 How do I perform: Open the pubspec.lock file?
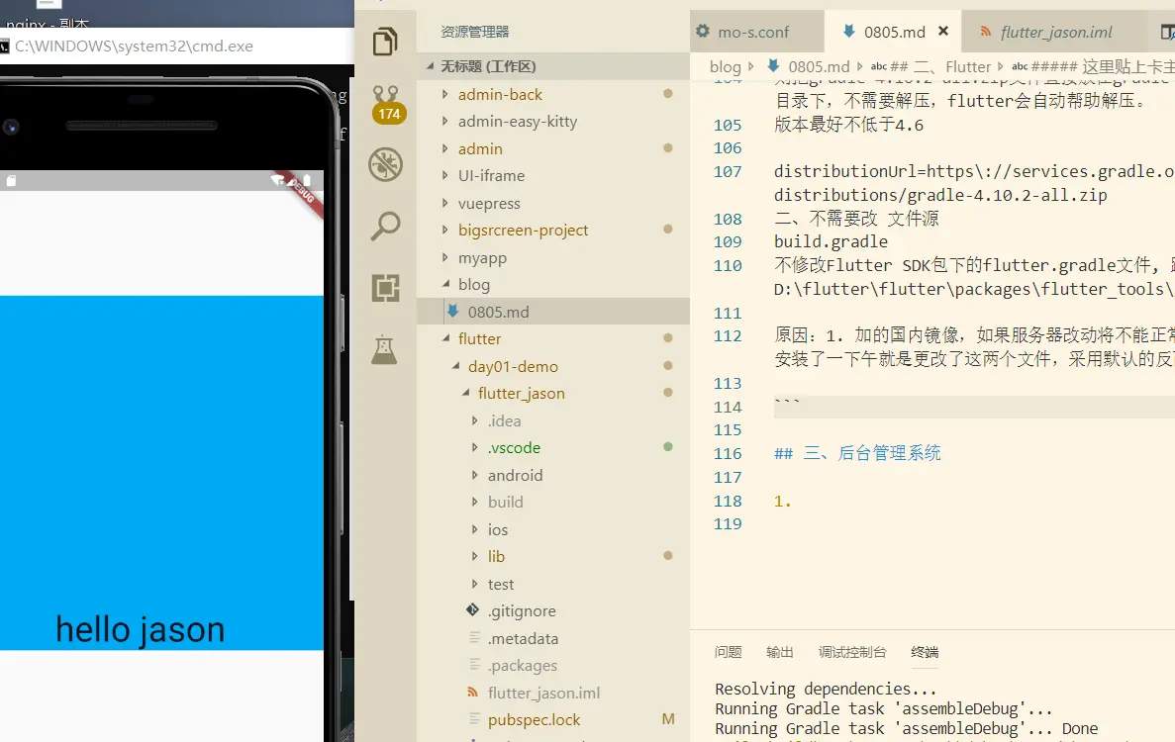(552, 719)
